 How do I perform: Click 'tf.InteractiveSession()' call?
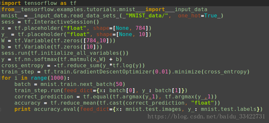[62, 22]
